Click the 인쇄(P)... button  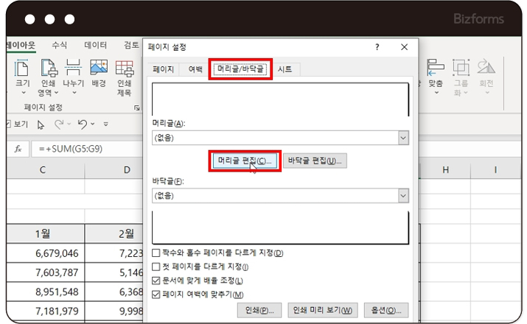(x=259, y=310)
